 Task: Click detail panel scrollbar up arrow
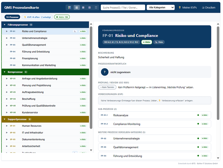click(x=218, y=24)
